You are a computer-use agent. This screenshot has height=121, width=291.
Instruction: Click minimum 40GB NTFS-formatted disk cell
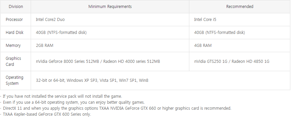[x=110, y=33]
